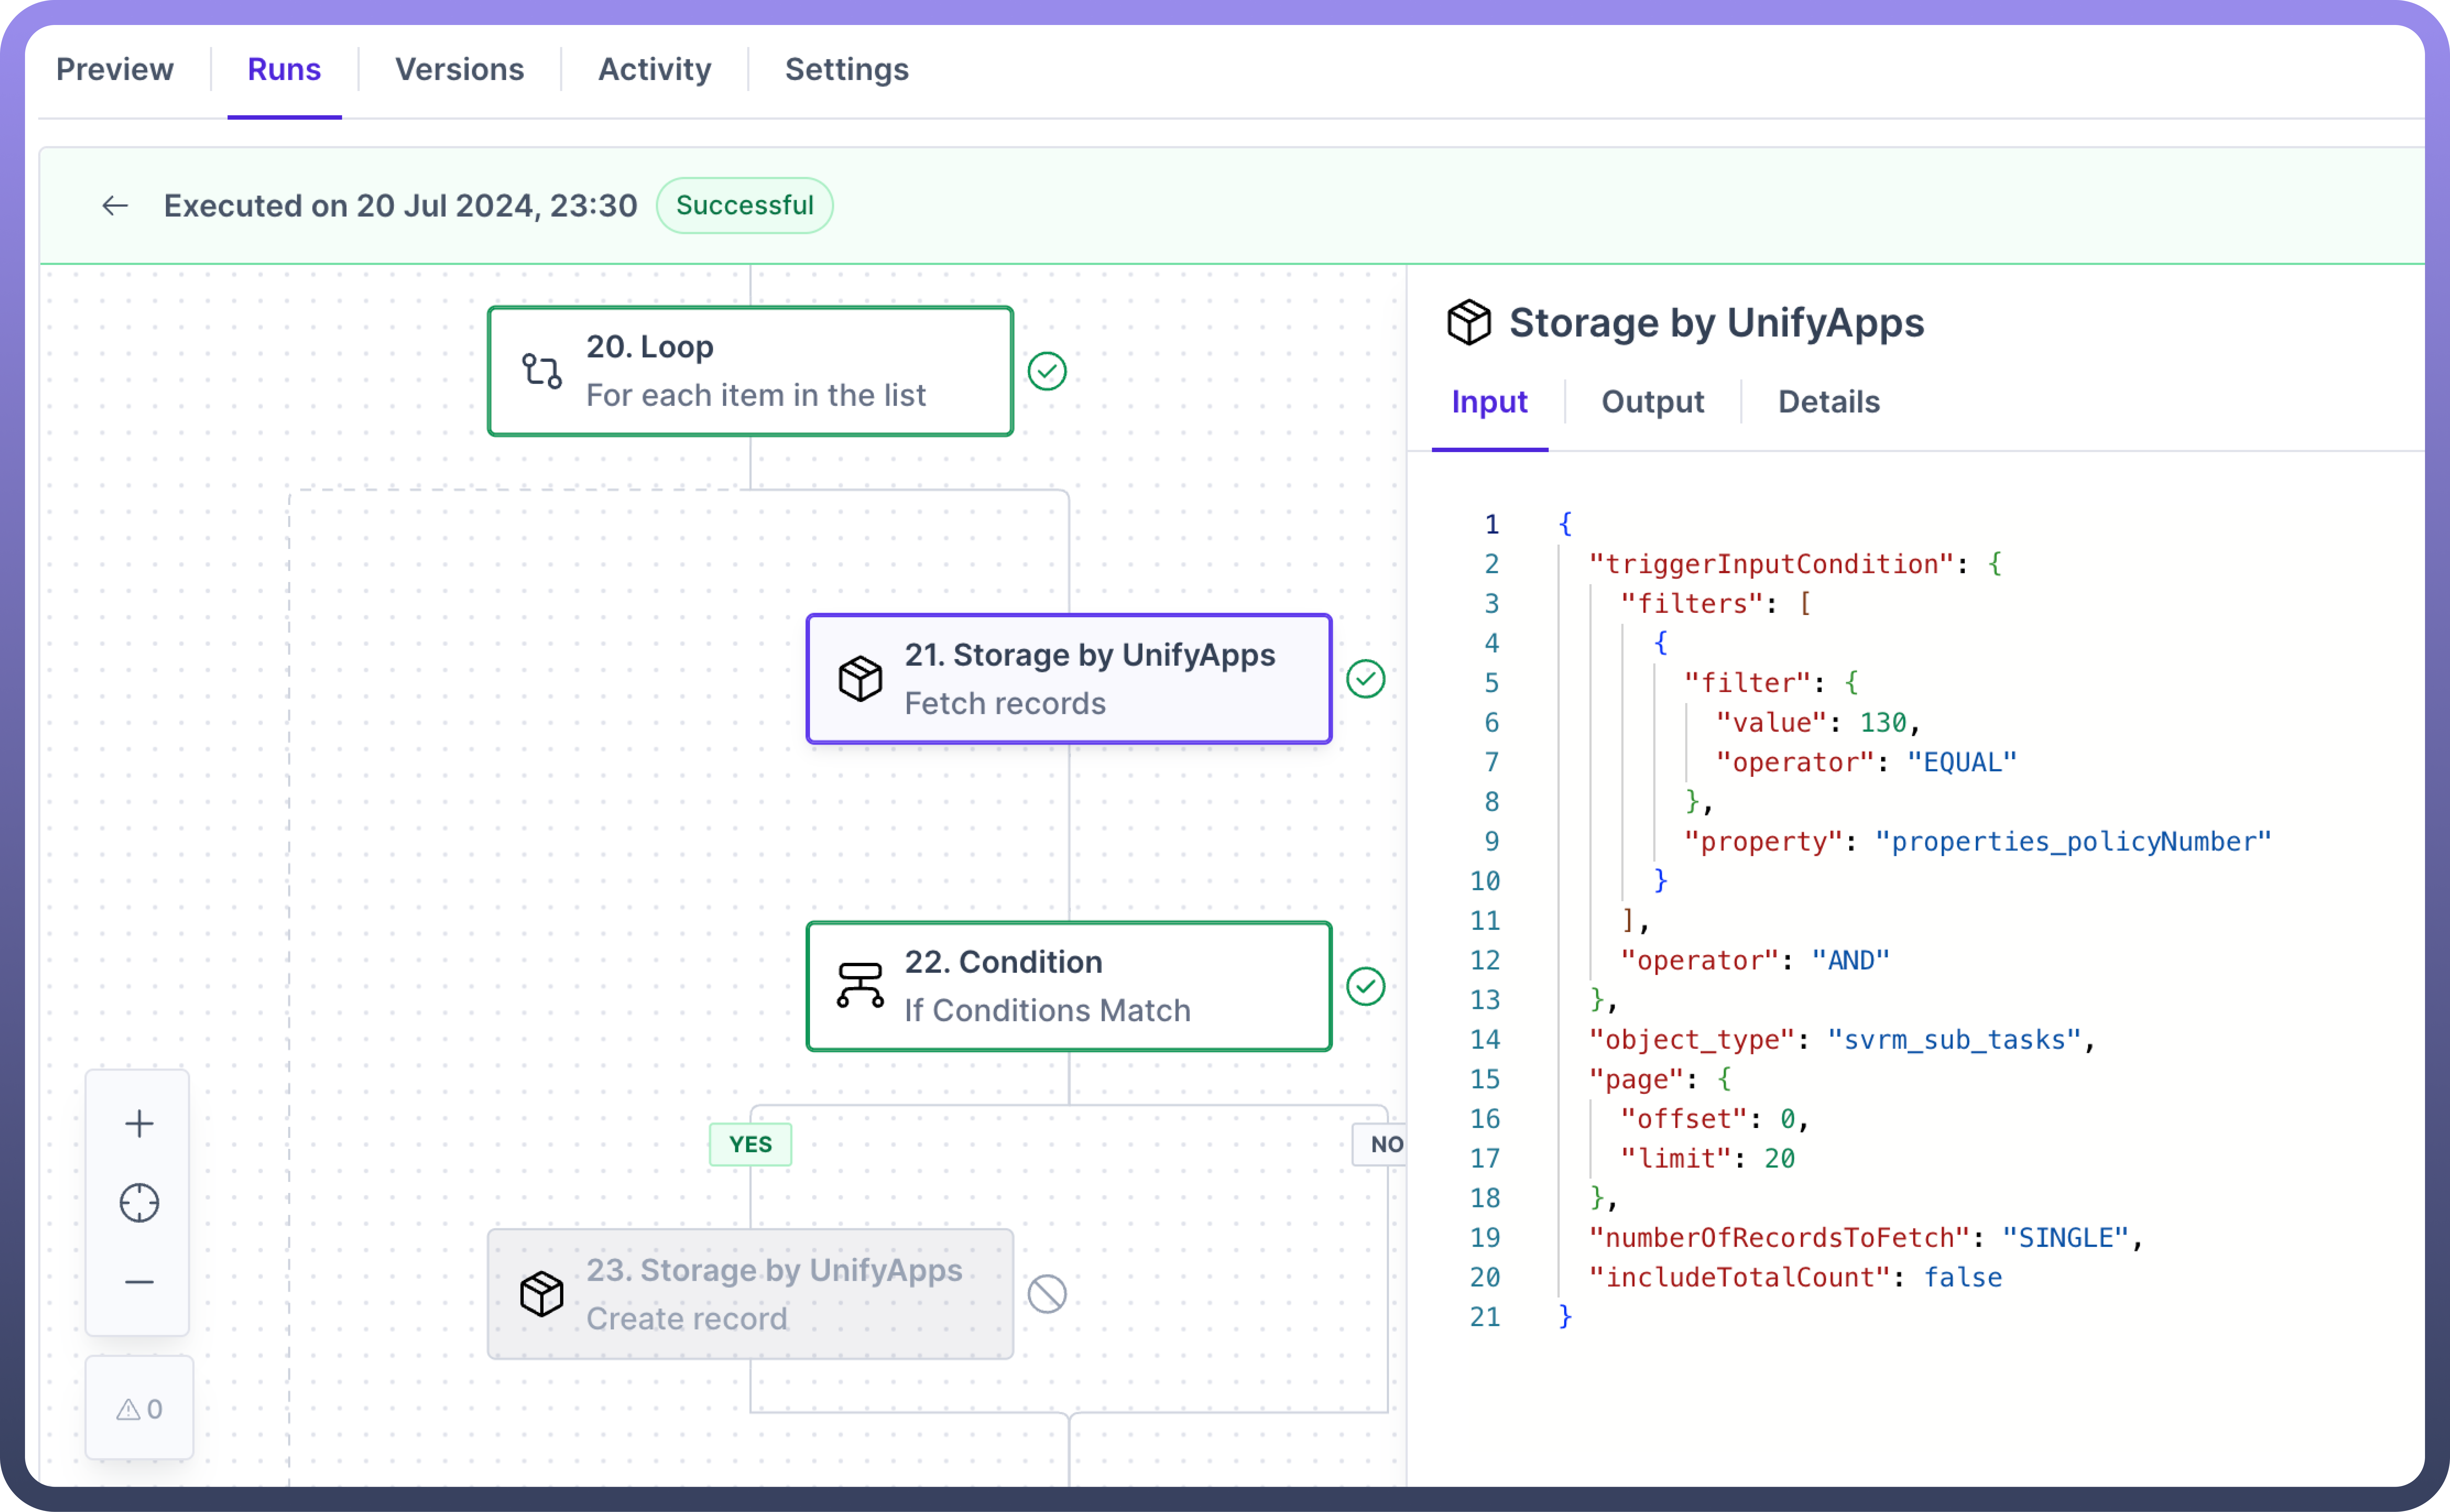Zoom out with the minus icon

139,1281
